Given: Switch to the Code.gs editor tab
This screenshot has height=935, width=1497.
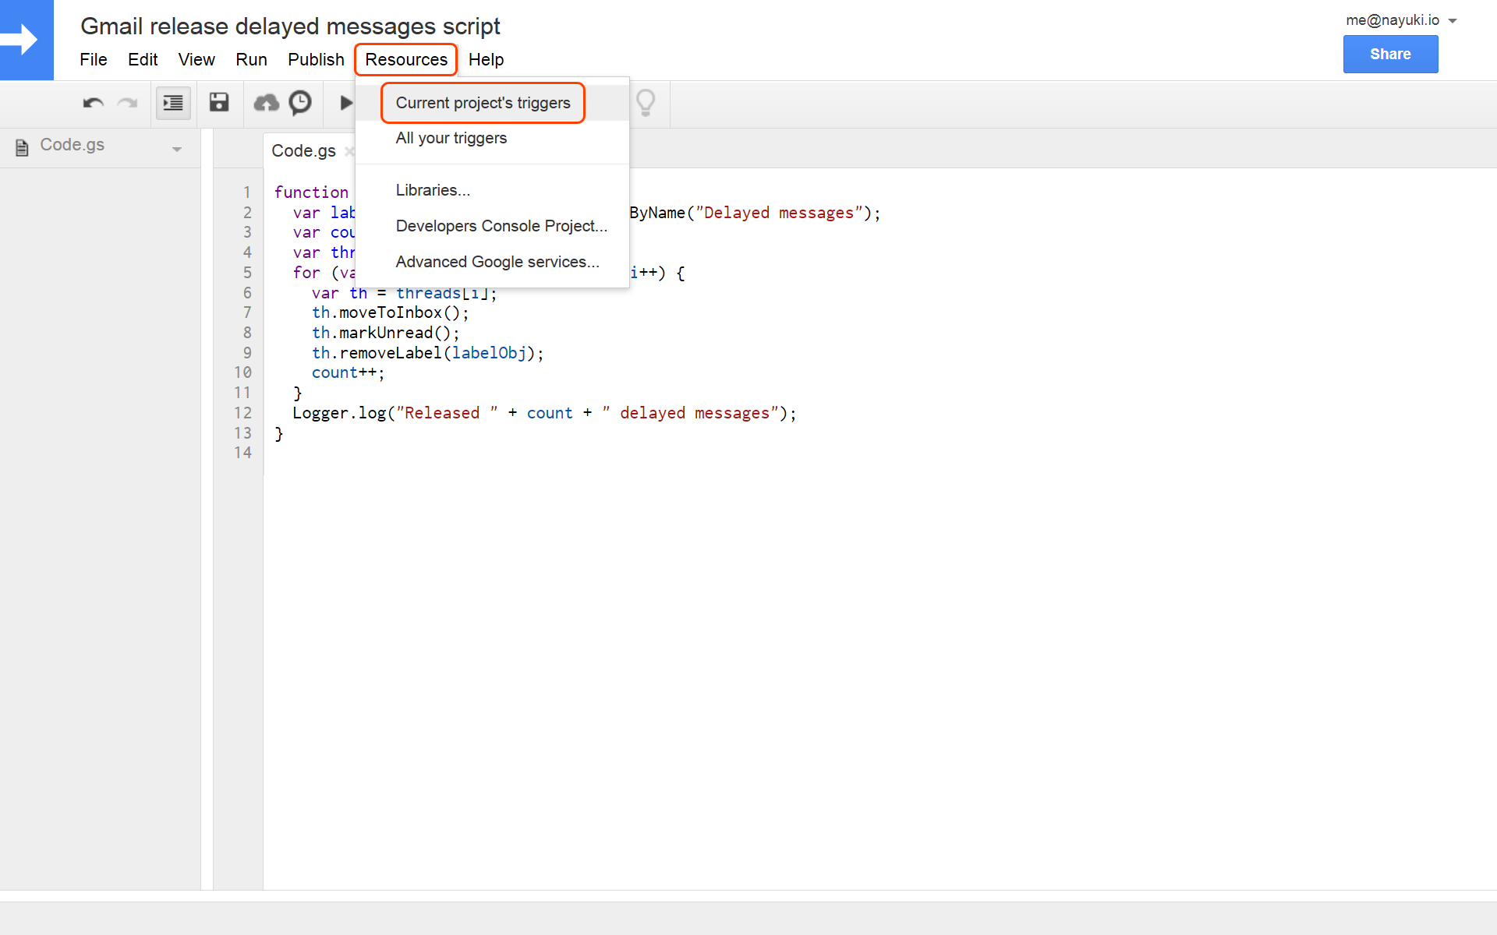Looking at the screenshot, I should [x=303, y=151].
